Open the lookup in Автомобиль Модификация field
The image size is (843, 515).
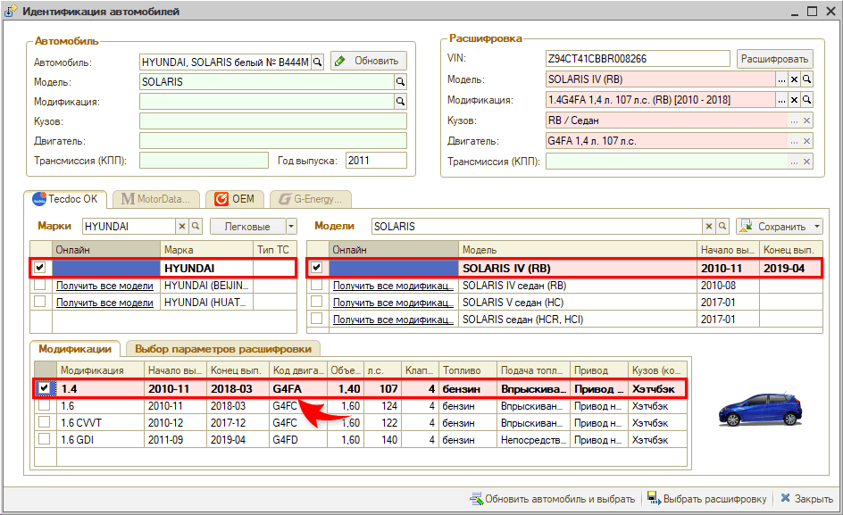[401, 102]
